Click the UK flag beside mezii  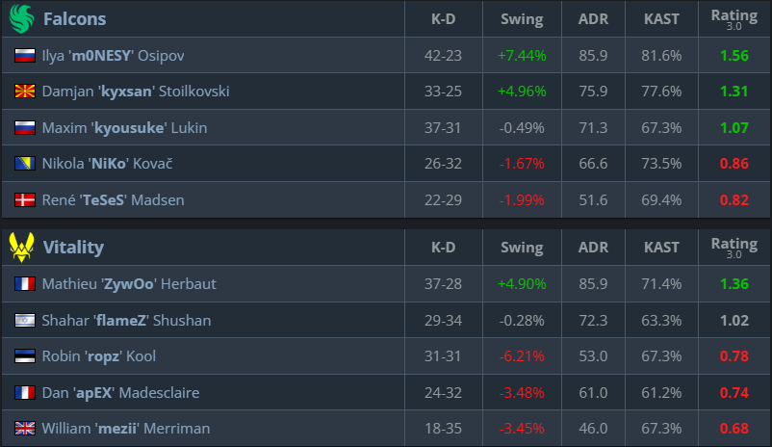(25, 429)
